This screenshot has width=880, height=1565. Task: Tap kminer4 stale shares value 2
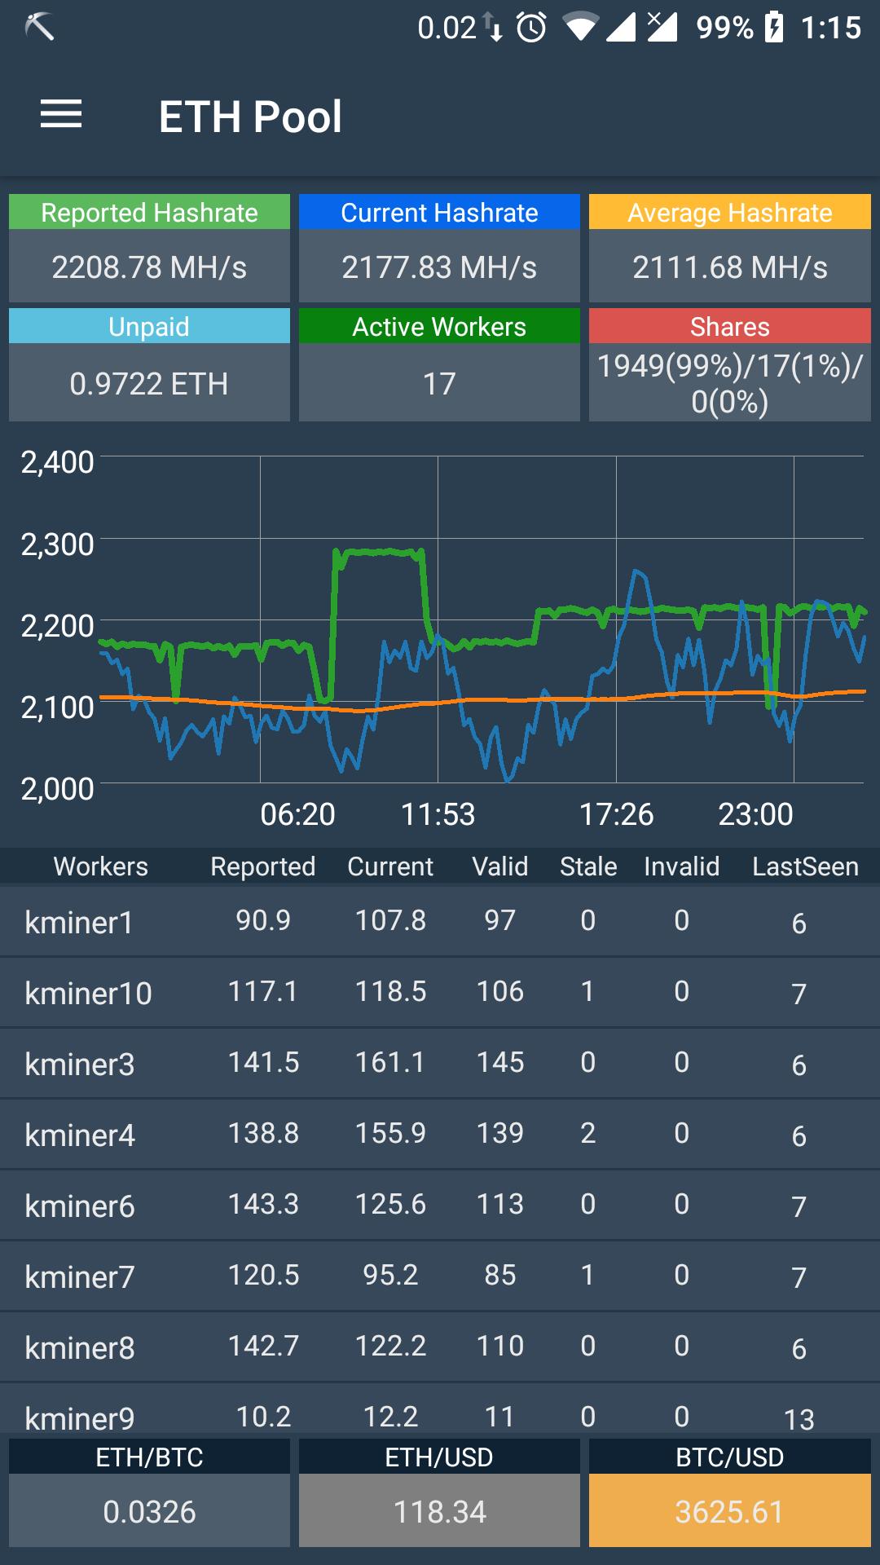click(587, 1133)
